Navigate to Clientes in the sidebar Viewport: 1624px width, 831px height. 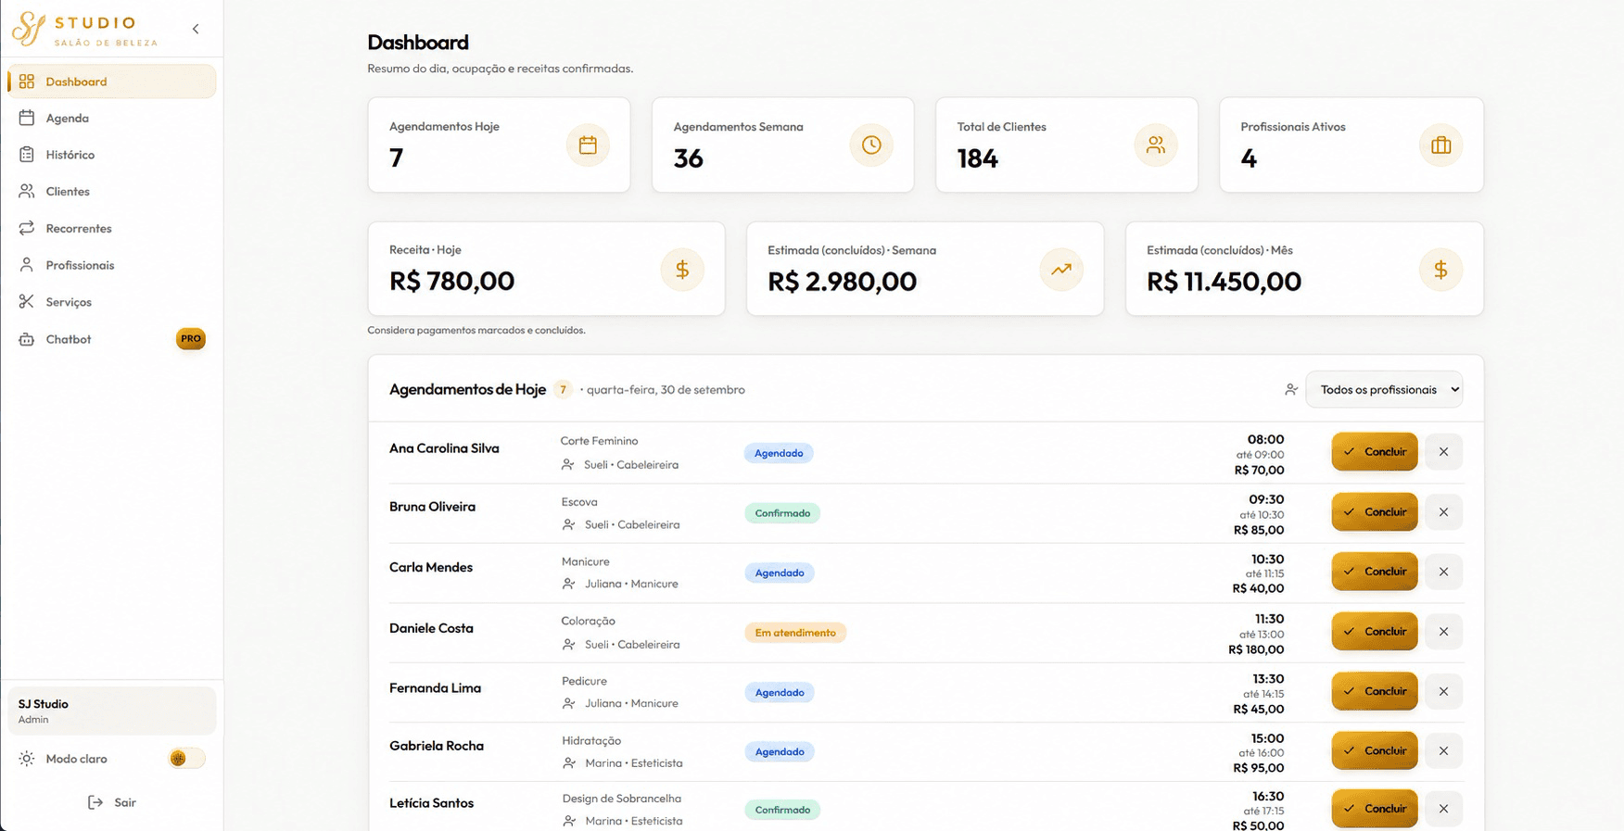pyautogui.click(x=112, y=192)
